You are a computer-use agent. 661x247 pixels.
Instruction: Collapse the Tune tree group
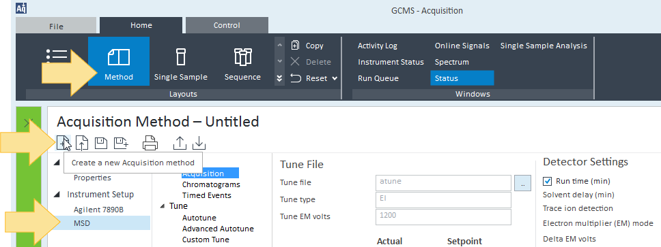(x=163, y=205)
